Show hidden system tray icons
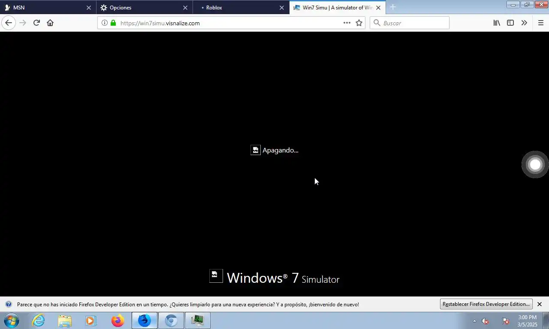The height and width of the screenshot is (329, 549). point(474,321)
